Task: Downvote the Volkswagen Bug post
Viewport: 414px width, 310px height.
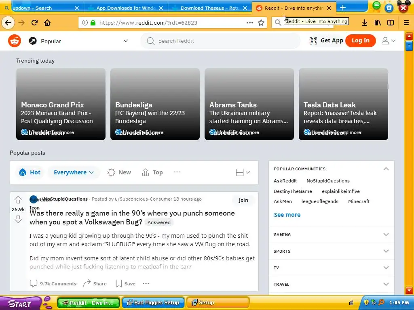Action: tap(18, 219)
